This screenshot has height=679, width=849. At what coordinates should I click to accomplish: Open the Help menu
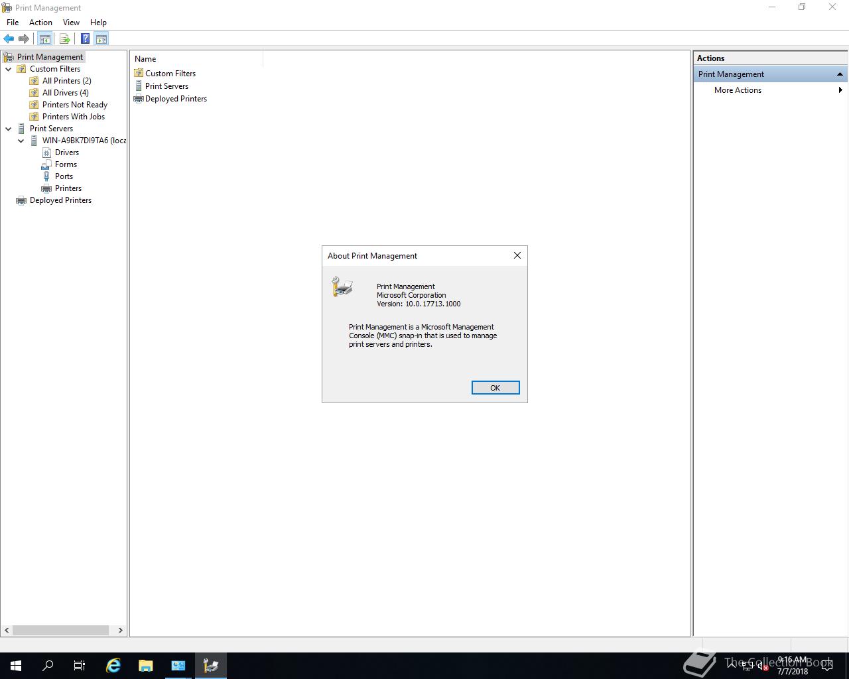(x=98, y=23)
